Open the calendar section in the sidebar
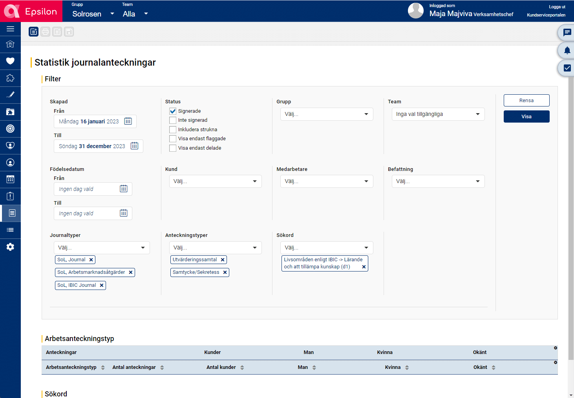The height and width of the screenshot is (398, 574). [x=10, y=179]
